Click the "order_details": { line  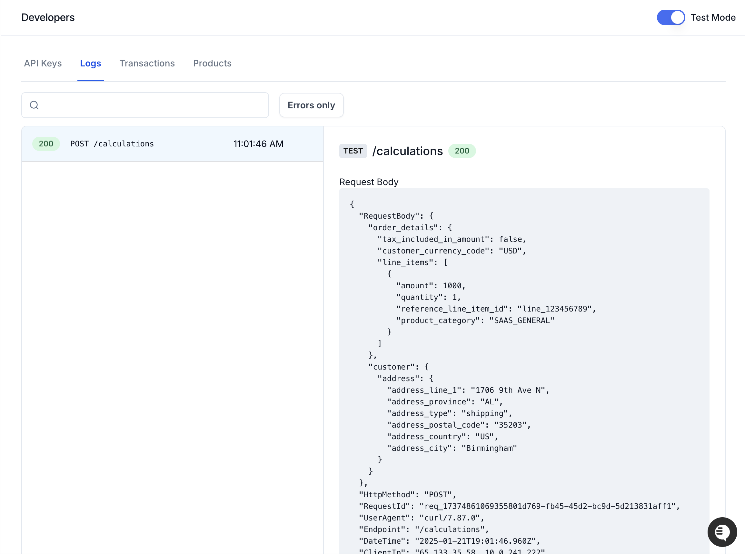click(x=410, y=228)
